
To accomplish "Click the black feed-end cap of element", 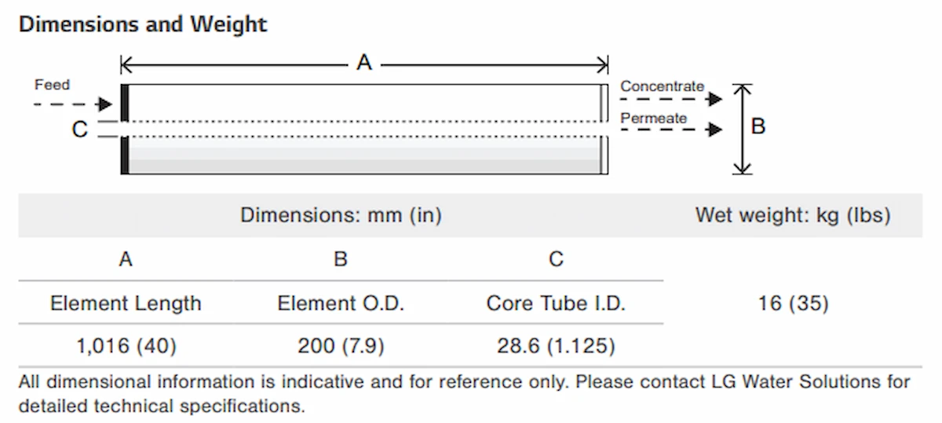I will [x=124, y=129].
